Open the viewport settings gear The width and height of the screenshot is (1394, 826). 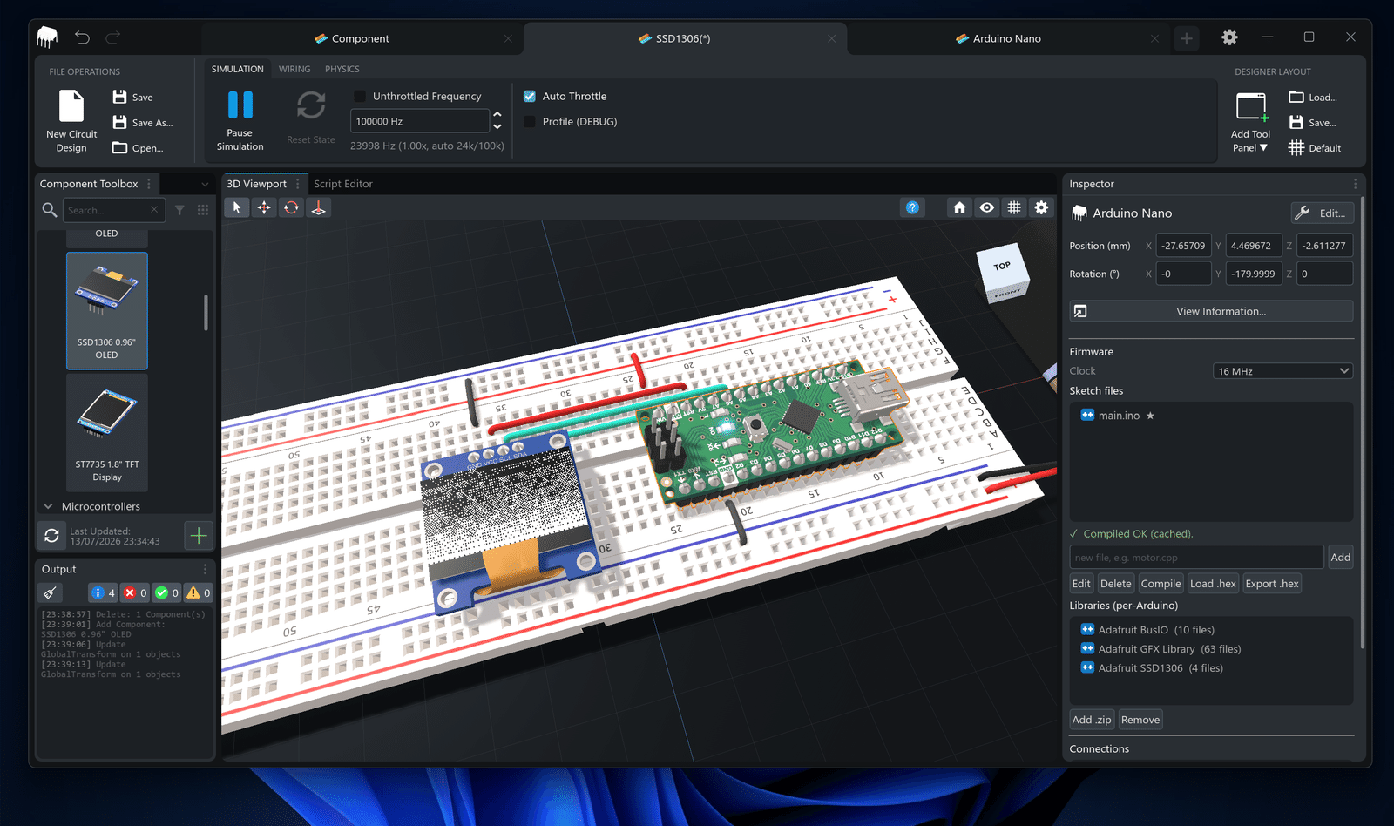(x=1041, y=207)
